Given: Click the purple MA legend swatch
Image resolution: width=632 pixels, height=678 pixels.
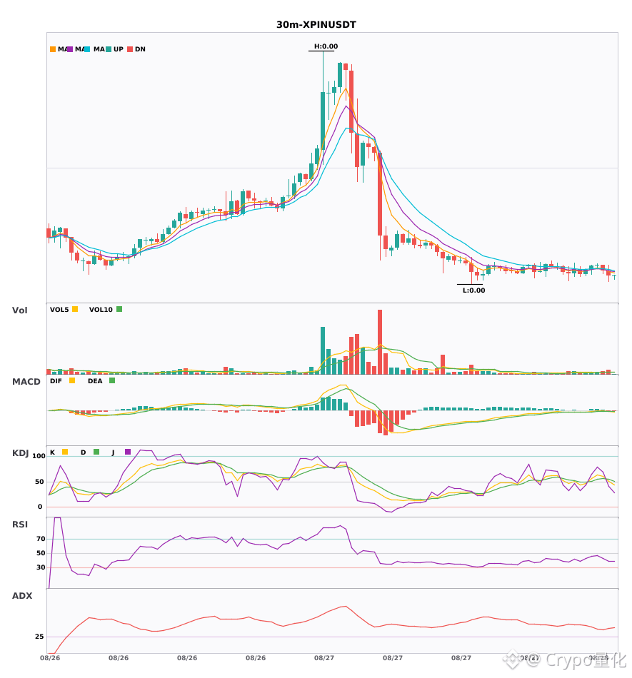Looking at the screenshot, I should [70, 49].
